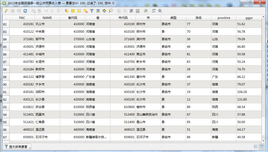This screenshot has width=268, height=152.
Task: Toggle multi edit mode icon
Action: 12,11
